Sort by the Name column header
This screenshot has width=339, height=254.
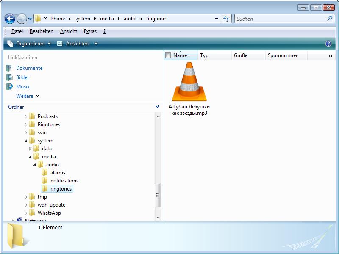tap(180, 55)
